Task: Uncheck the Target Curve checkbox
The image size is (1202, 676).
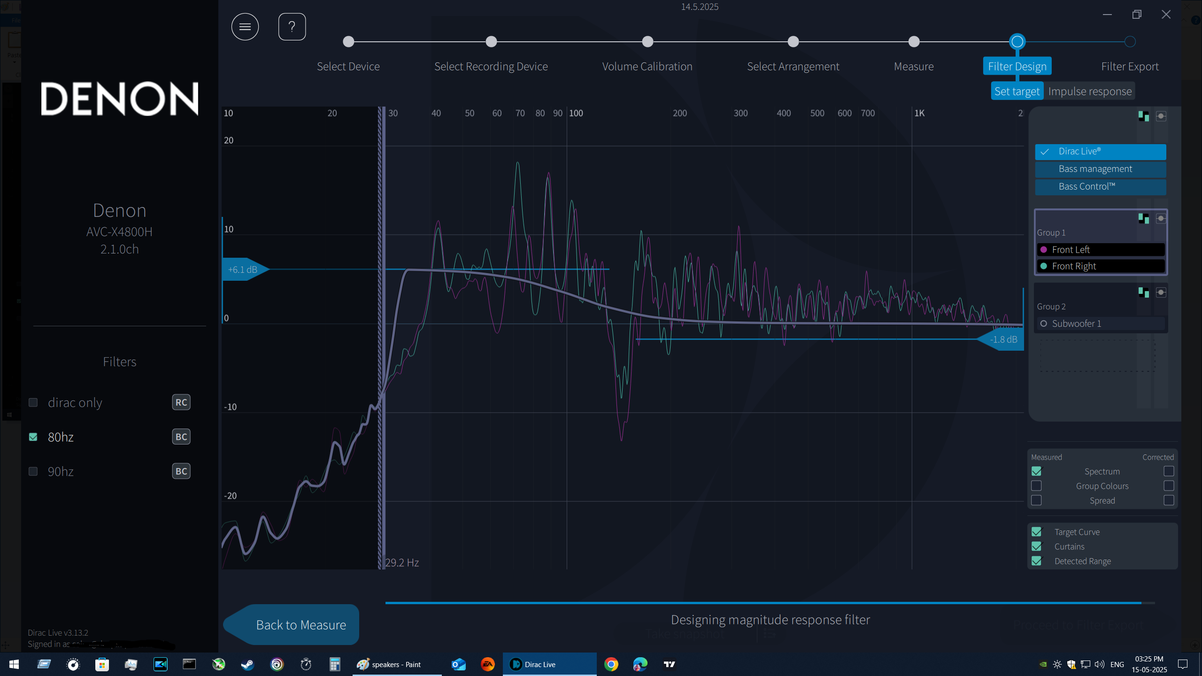Action: pos(1036,532)
